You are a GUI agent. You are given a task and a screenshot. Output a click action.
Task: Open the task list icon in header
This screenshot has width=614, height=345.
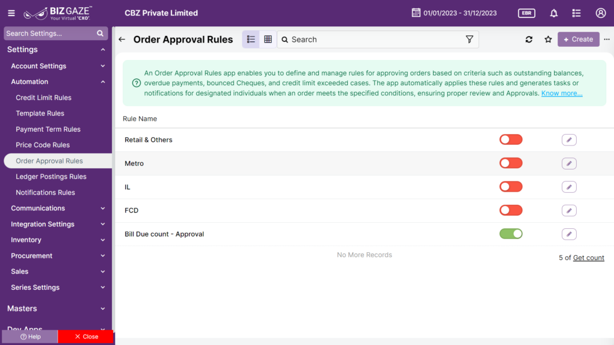576,13
